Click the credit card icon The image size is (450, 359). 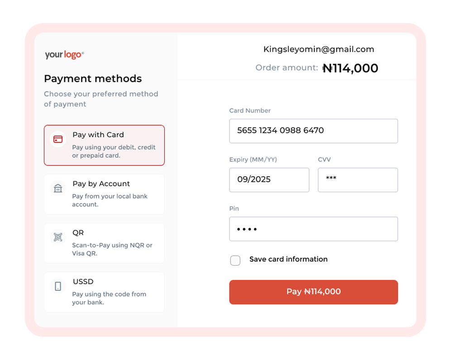[58, 139]
